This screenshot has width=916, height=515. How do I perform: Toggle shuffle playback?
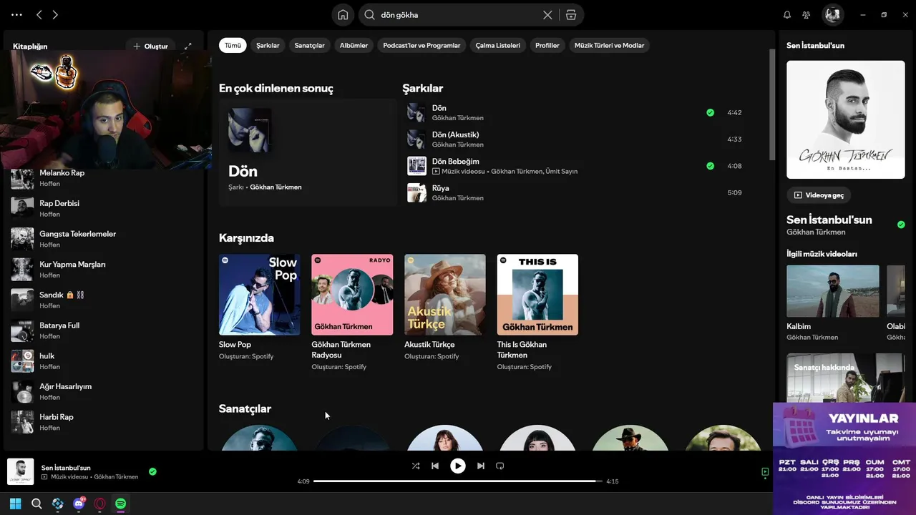(416, 466)
